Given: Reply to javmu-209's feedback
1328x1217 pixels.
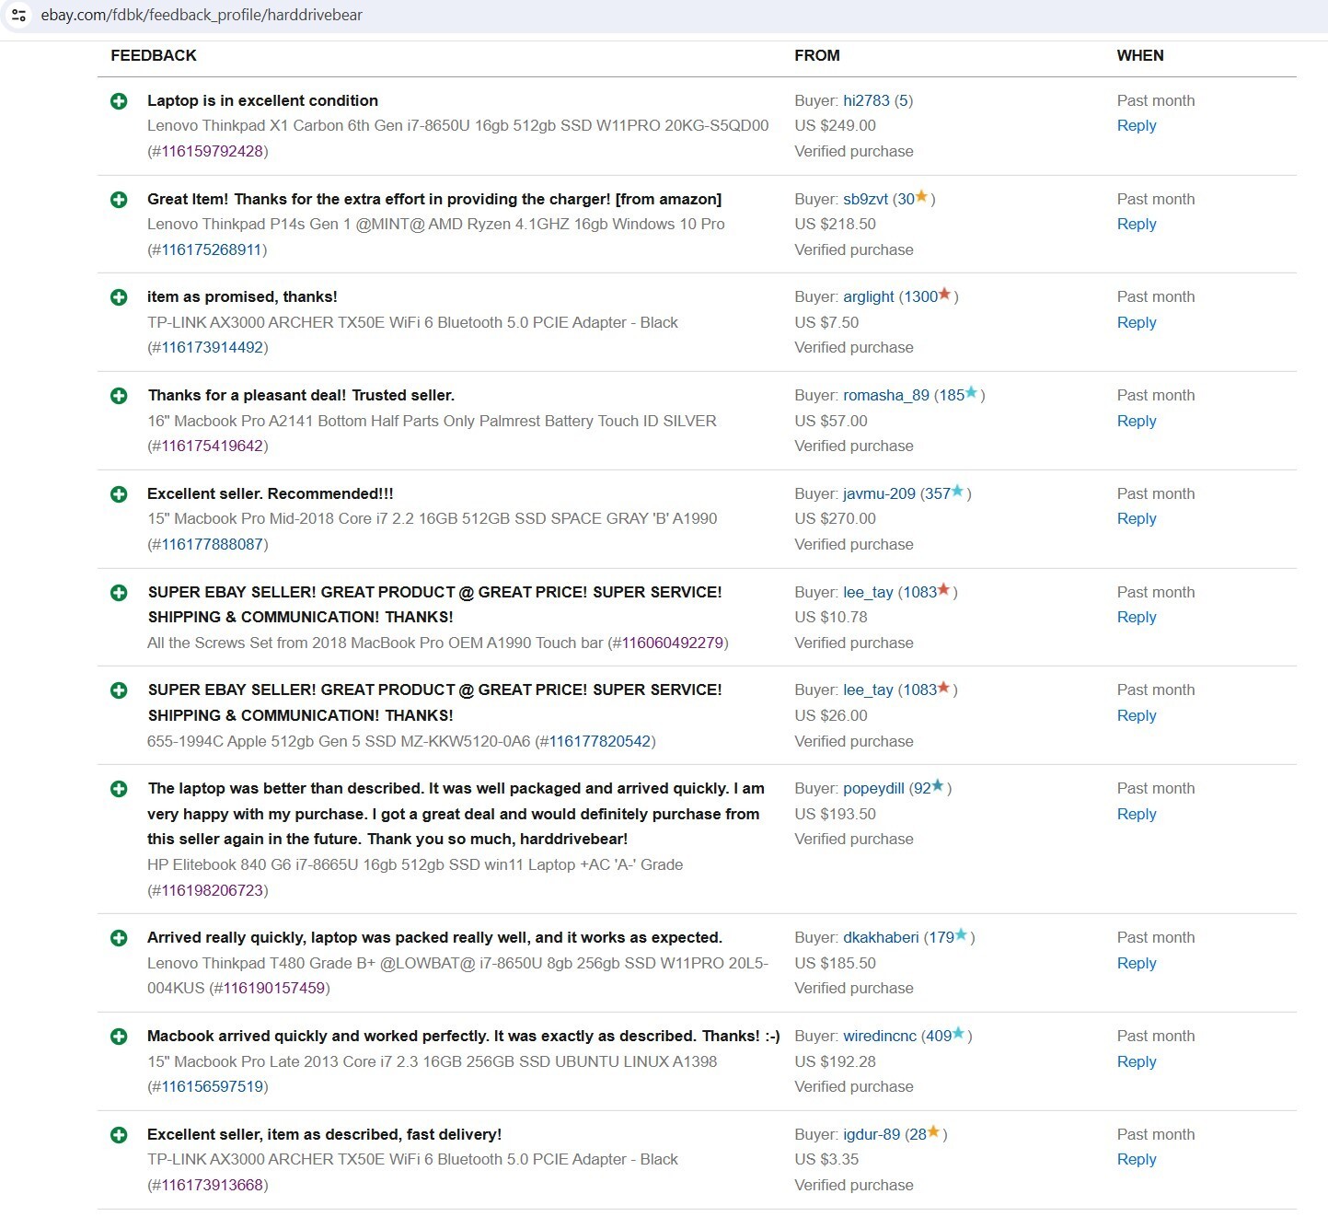Looking at the screenshot, I should point(1137,519).
